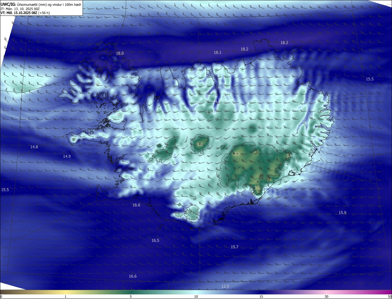392x299 pixels.
Task: Select the 14.8 value label
Action: pyautogui.click(x=34, y=147)
